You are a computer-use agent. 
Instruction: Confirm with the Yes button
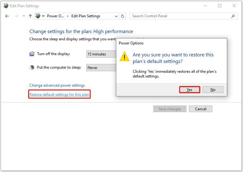coord(190,90)
